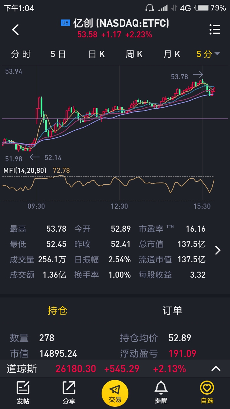The height and width of the screenshot is (409, 230).
Task: Tap the 亿创 (NASDAQ:ETFC) title
Action: tap(121, 23)
